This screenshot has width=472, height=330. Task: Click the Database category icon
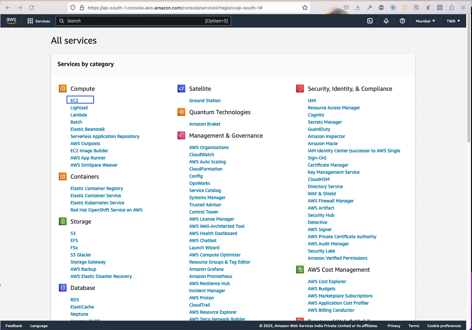tap(62, 288)
